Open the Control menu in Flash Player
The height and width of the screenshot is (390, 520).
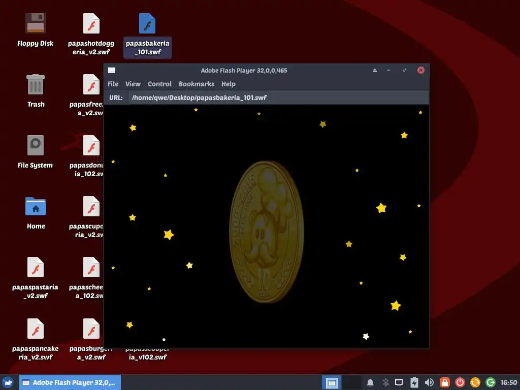[x=159, y=84]
